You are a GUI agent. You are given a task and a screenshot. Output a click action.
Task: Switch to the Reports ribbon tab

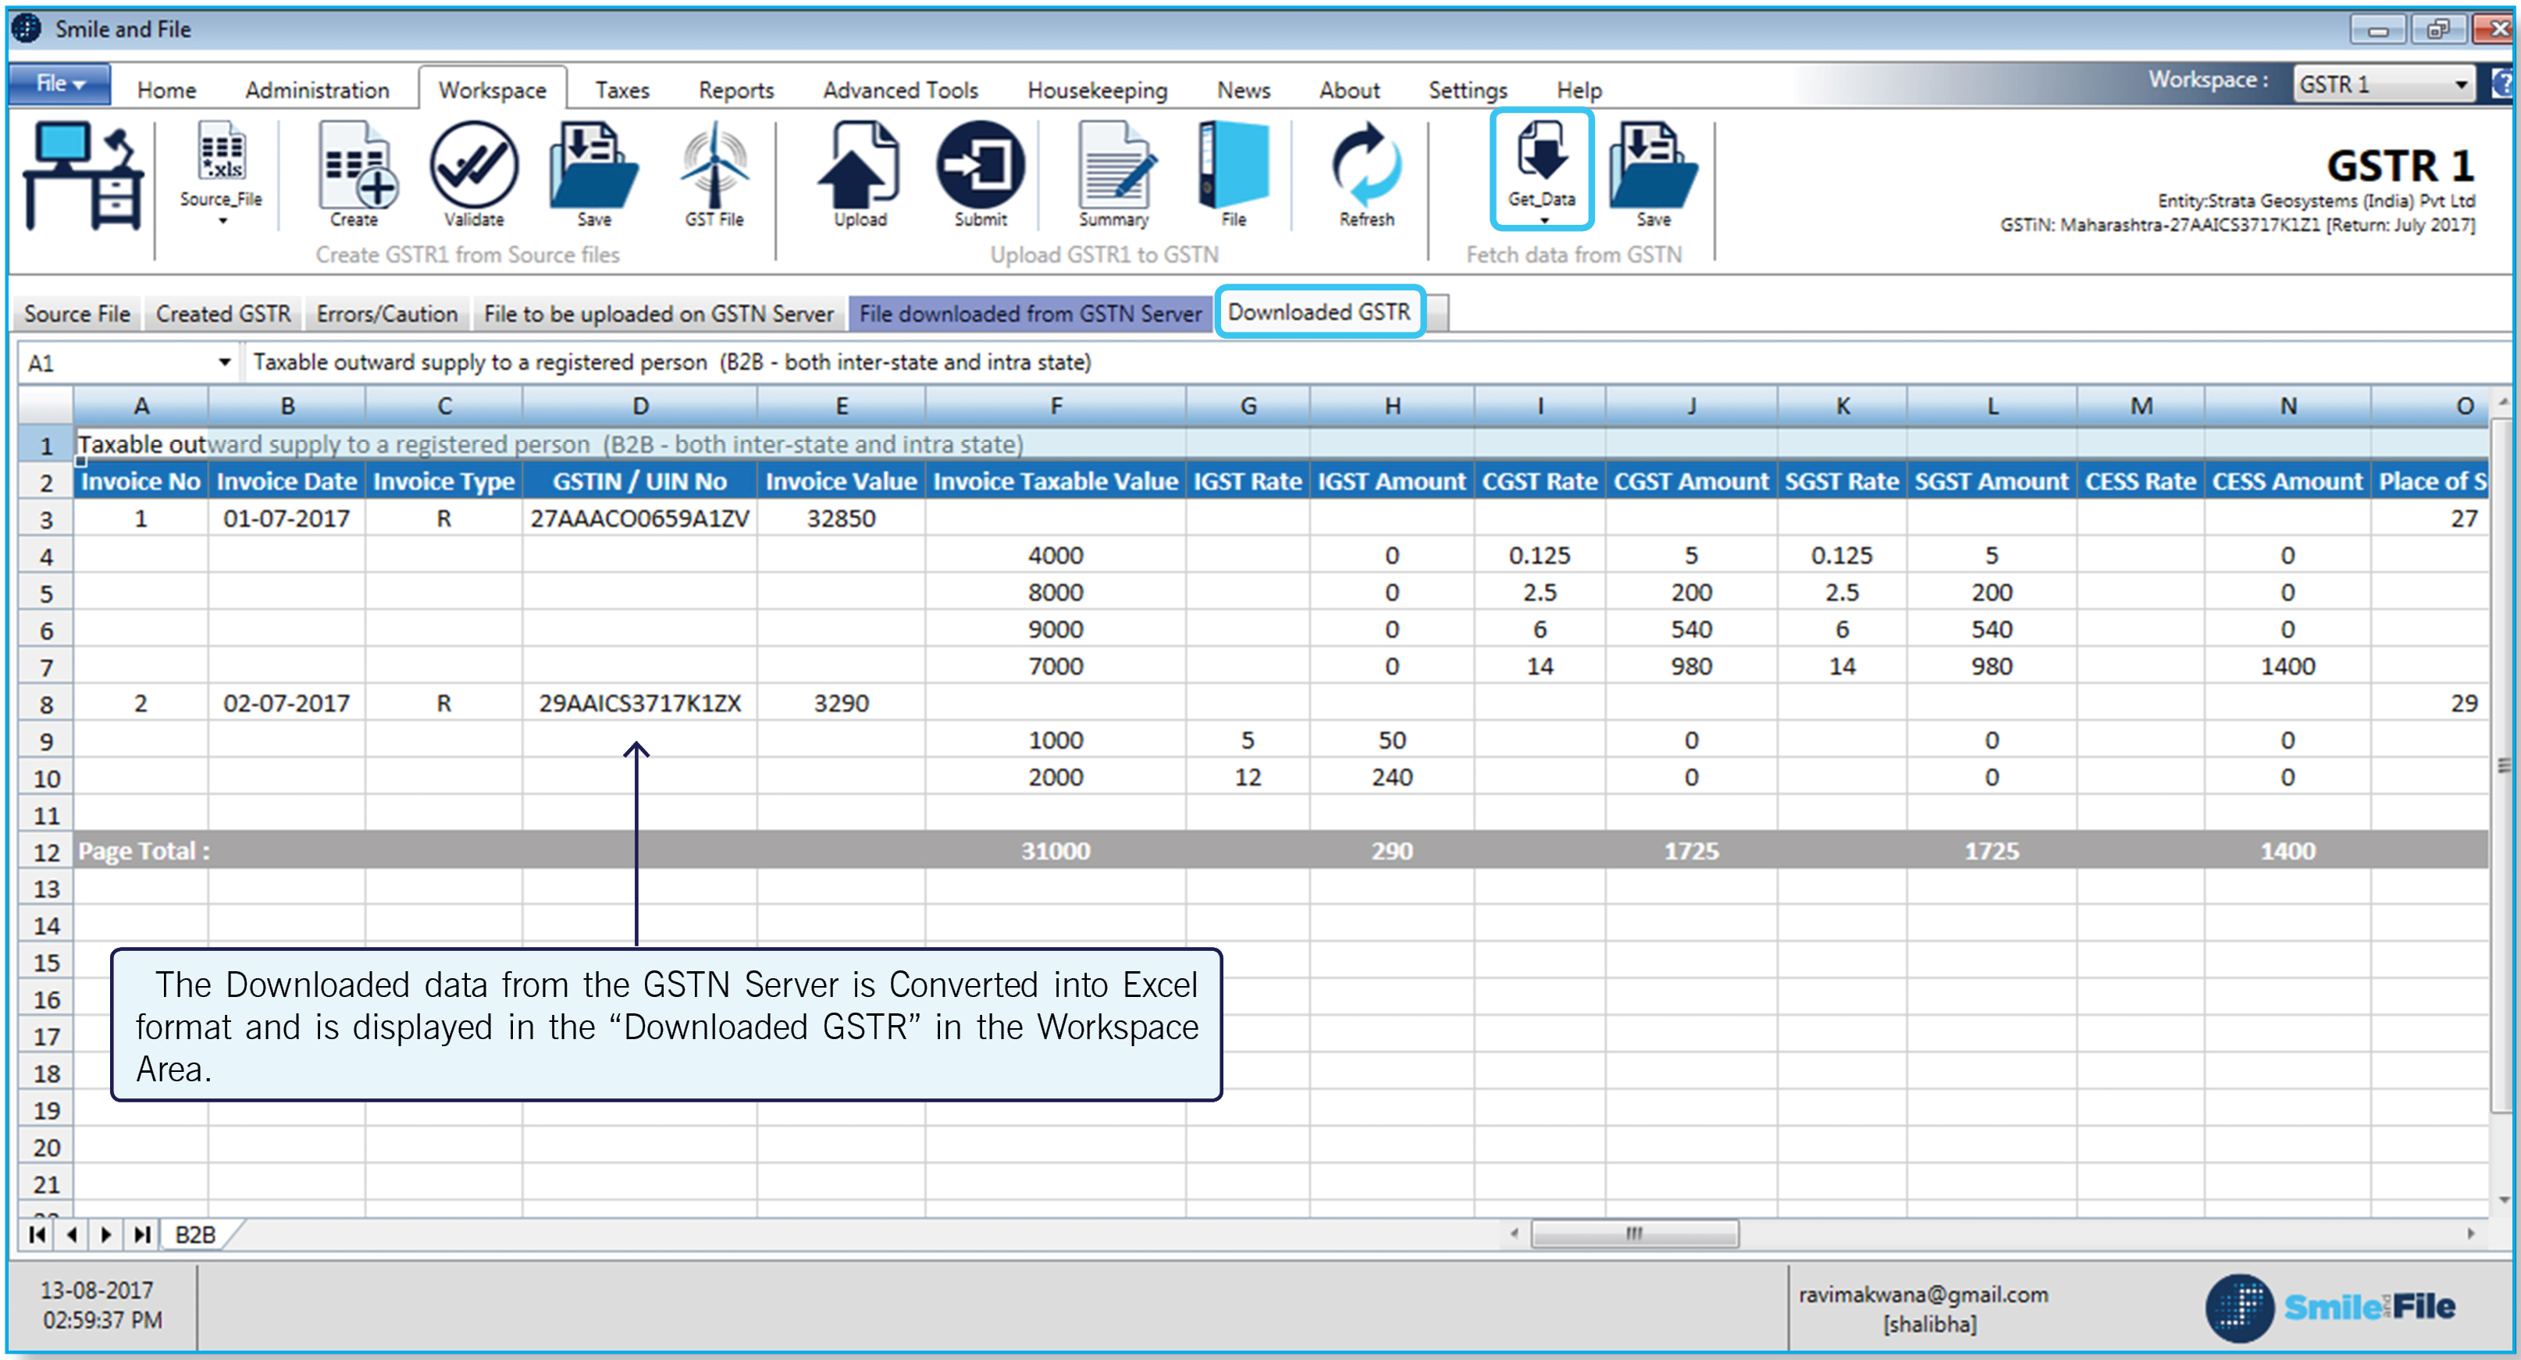click(736, 91)
